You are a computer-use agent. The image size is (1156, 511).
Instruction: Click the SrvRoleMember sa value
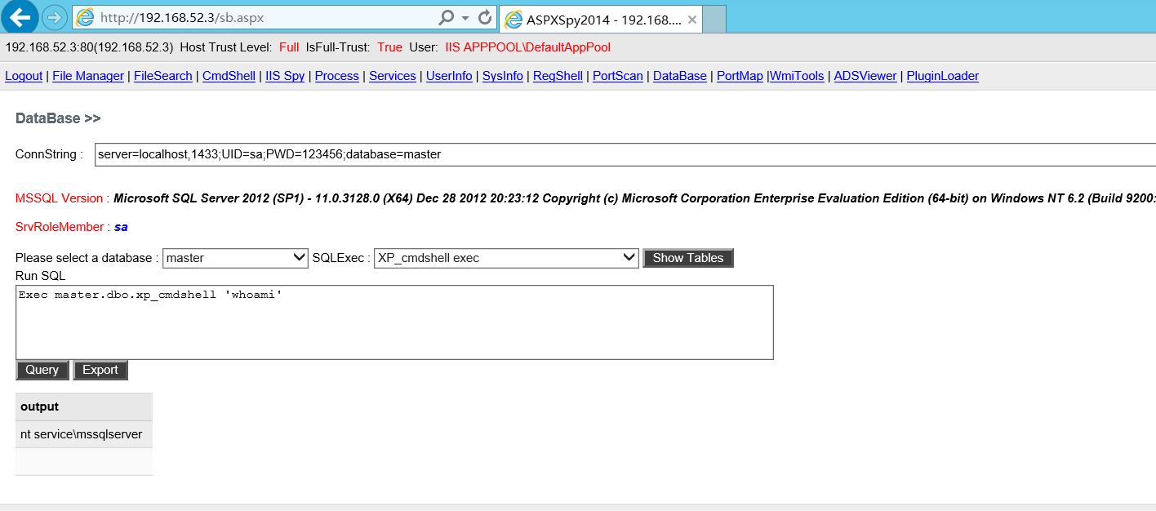[121, 227]
